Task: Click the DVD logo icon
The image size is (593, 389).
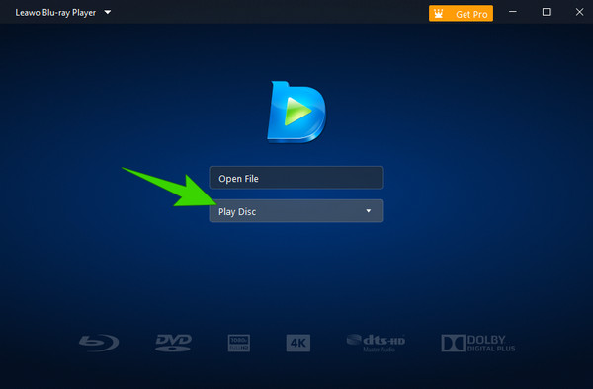Action: pos(173,343)
